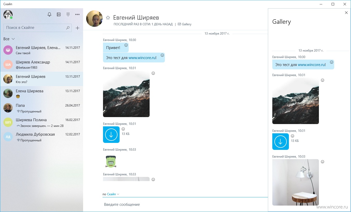Viewport: 351px width, 212px height.
Task: React to the Gallery message 'Это тест для www.wincore.ru!'
Action: pyautogui.click(x=332, y=62)
